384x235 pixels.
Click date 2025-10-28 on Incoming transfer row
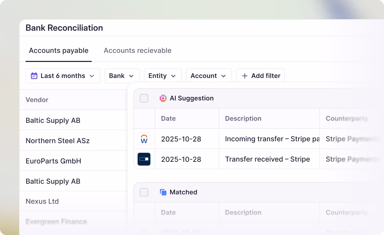tap(181, 139)
